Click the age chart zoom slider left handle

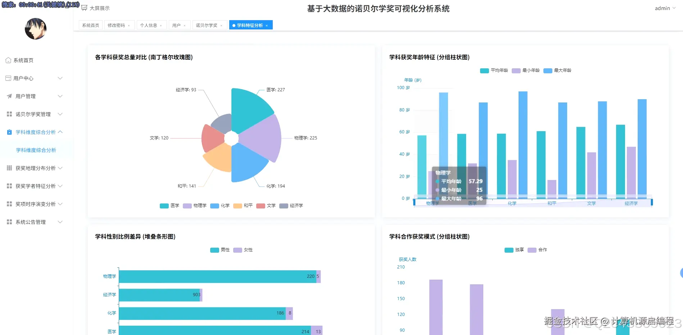point(414,203)
